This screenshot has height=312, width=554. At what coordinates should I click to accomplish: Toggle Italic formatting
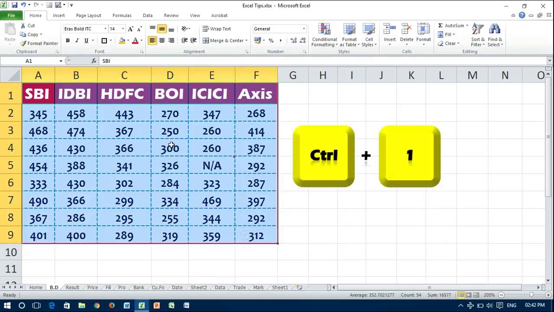77,40
